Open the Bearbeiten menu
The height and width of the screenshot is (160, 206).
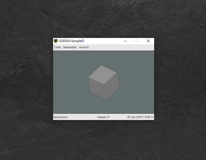click(x=70, y=47)
